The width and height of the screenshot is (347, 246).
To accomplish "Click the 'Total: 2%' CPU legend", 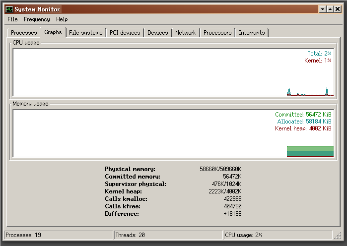I will (x=319, y=54).
